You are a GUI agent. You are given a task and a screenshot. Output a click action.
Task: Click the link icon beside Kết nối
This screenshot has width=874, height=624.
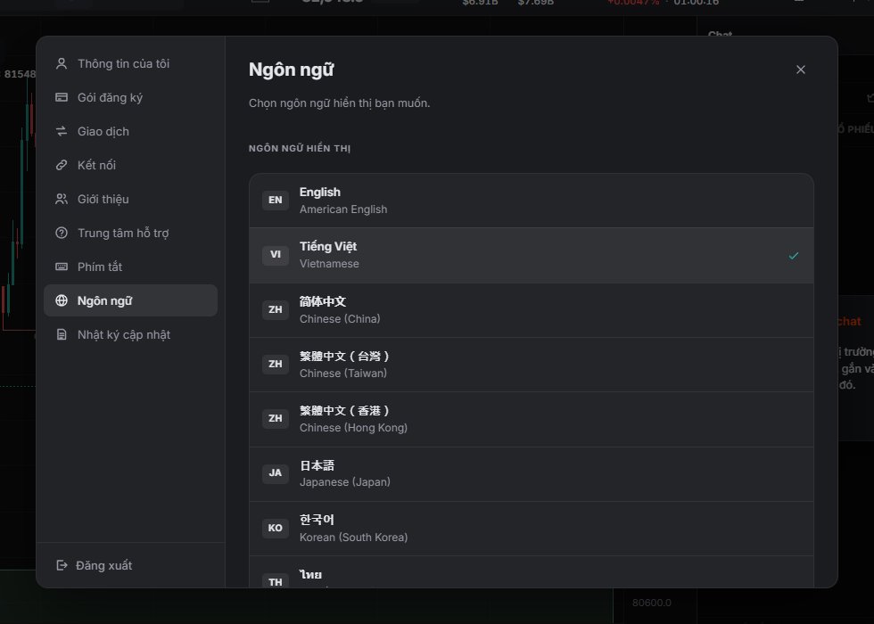(x=62, y=165)
